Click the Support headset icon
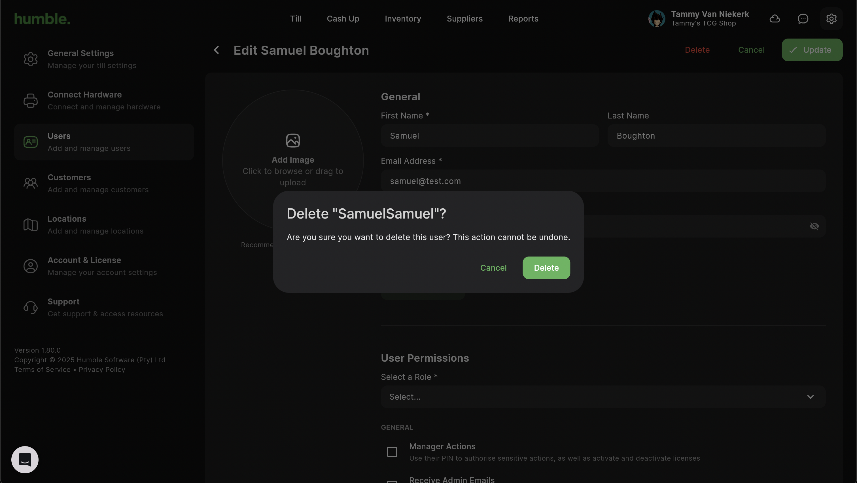The height and width of the screenshot is (483, 857). [x=31, y=307]
